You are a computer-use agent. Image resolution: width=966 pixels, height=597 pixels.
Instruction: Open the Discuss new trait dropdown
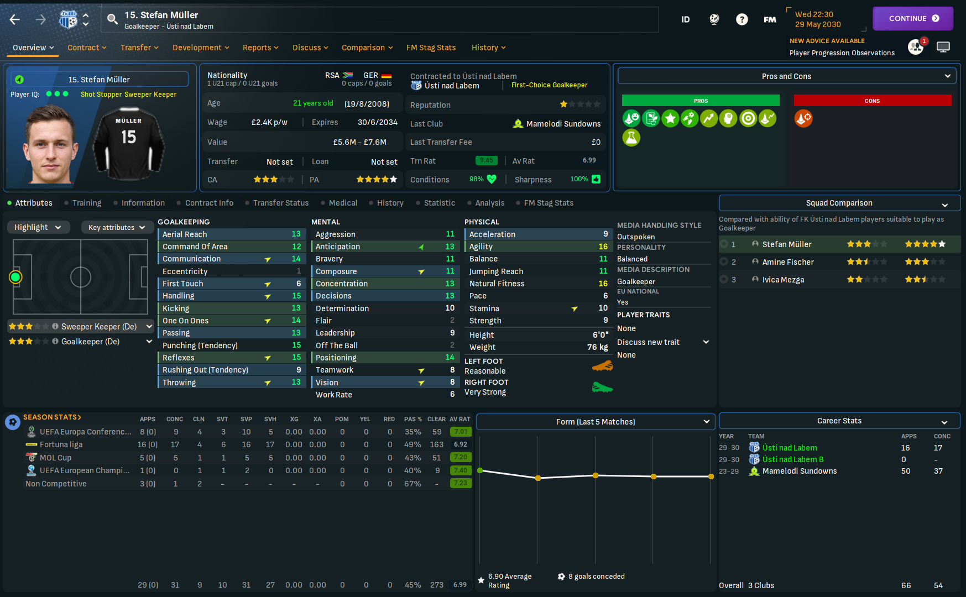coord(664,342)
